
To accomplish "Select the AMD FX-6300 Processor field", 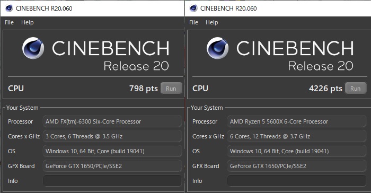I will click(112, 121).
